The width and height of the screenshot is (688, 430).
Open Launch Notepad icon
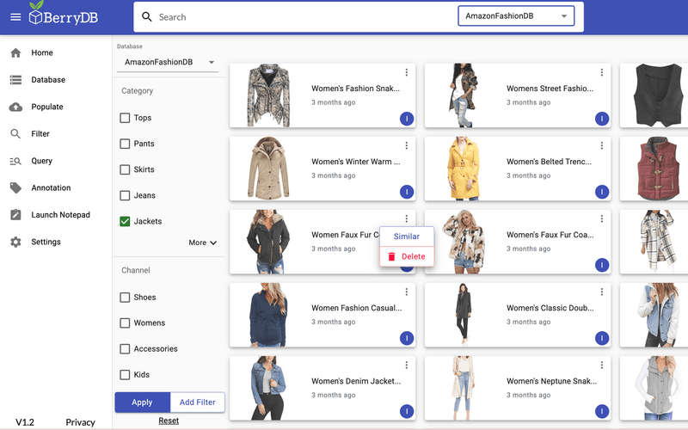point(15,215)
